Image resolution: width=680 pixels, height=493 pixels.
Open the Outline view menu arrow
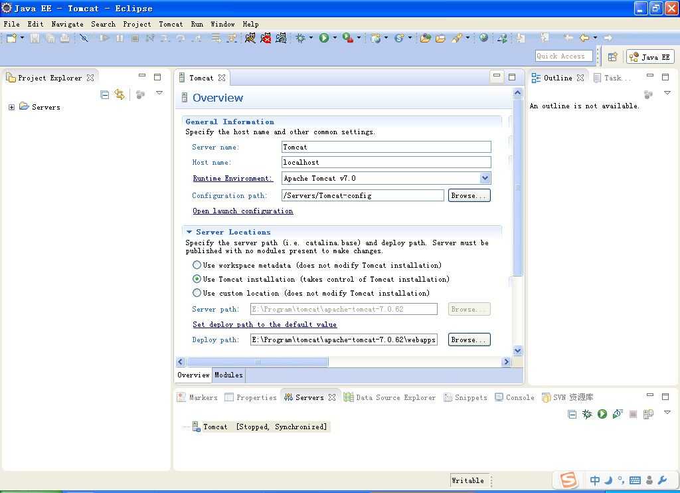tap(667, 93)
